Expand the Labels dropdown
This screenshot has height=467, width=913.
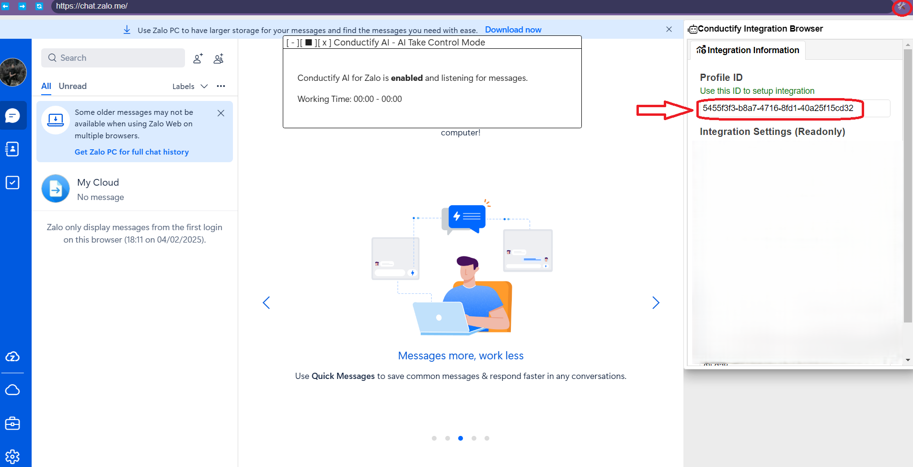189,86
